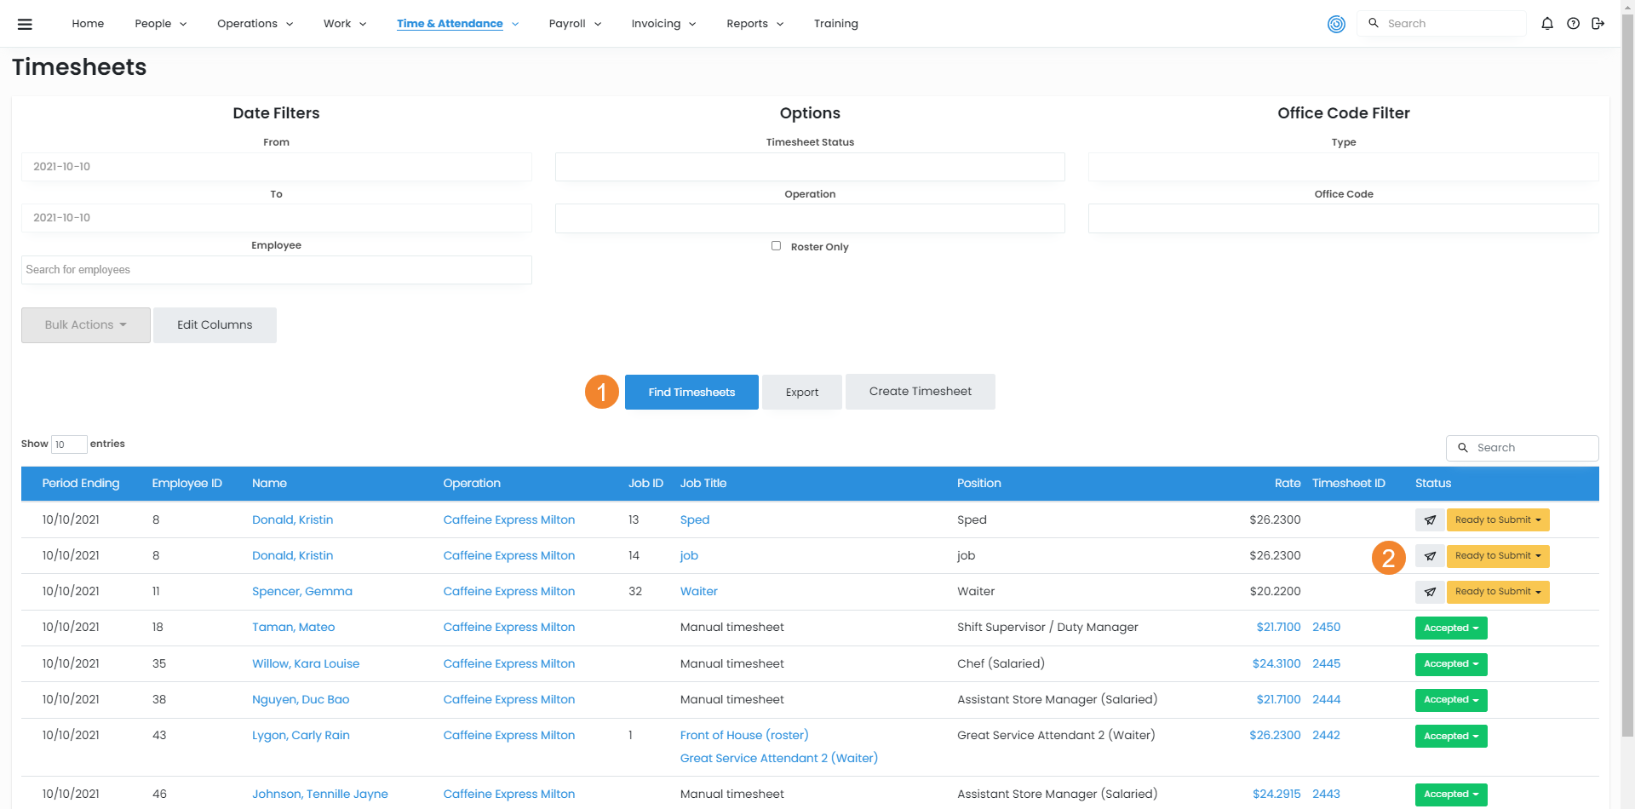This screenshot has height=809, width=1635.
Task: Expand the Bulk Actions dropdown
Action: click(x=85, y=325)
